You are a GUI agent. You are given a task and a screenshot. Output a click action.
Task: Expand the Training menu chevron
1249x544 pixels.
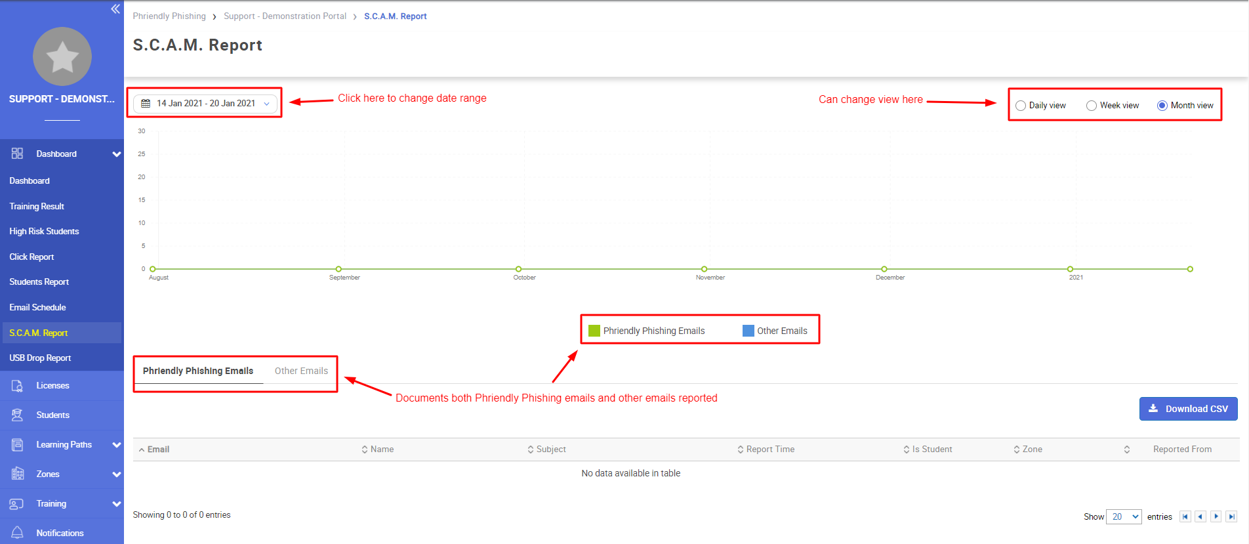pyautogui.click(x=117, y=504)
